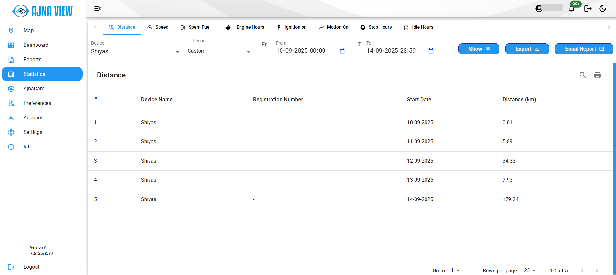Open the From date calendar picker
This screenshot has height=275, width=616.
342,51
